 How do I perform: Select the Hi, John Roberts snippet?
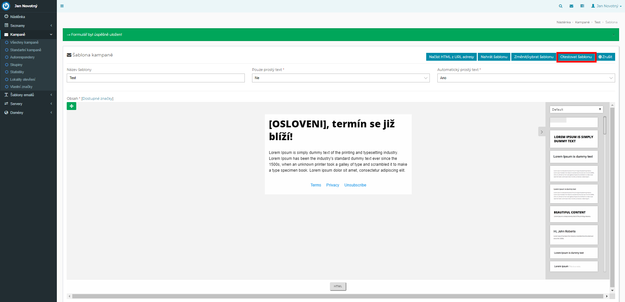(x=574, y=235)
